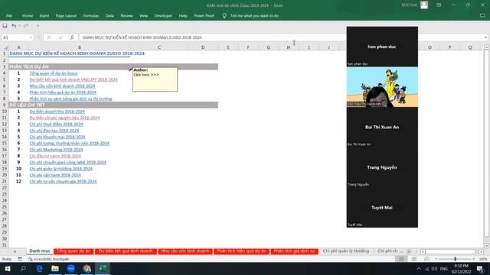
Task: Click the Insert Function fx icon
Action: tap(72, 37)
